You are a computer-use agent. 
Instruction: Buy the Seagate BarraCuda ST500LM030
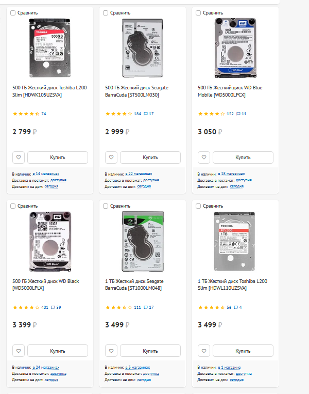pos(150,157)
